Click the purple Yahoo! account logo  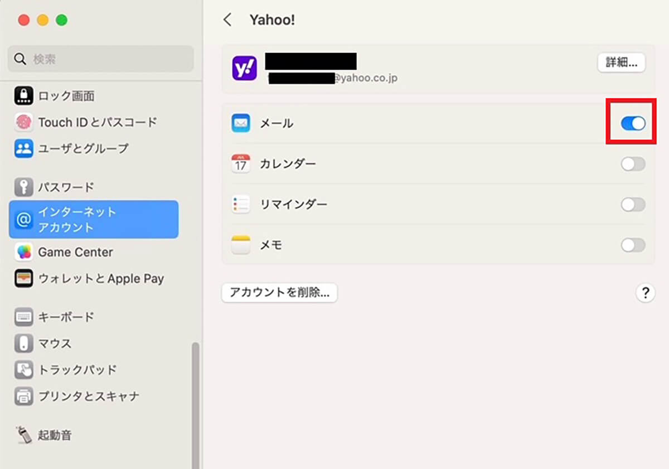[244, 68]
